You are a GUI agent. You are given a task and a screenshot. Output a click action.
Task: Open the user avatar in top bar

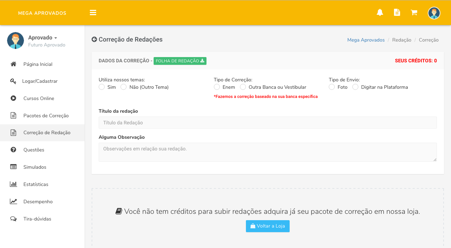coord(434,13)
